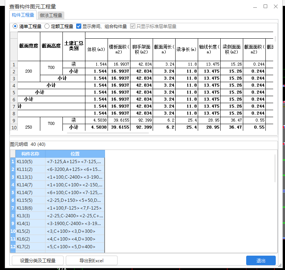
Task: Click the 模板面积(m2) column header
Action: (119, 50)
